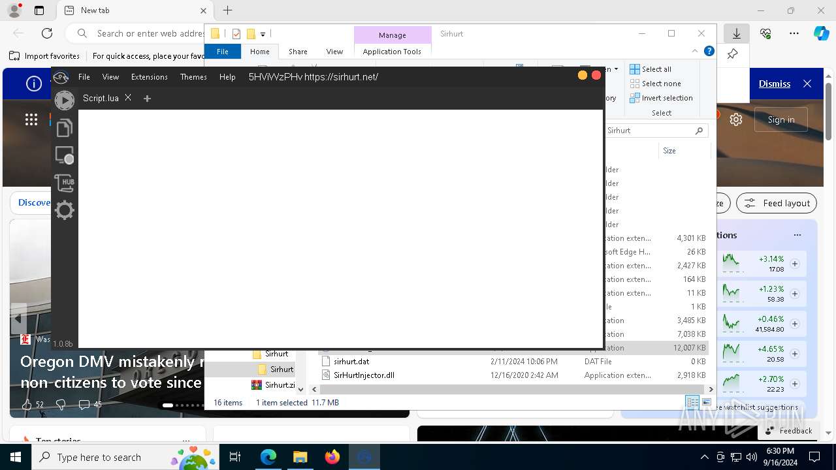Click the monitor attach icon in SirHurt sidebar
Viewport: 836px width, 470px height.
(64, 155)
